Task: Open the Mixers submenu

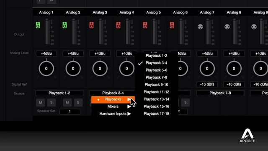Action: pos(113,107)
